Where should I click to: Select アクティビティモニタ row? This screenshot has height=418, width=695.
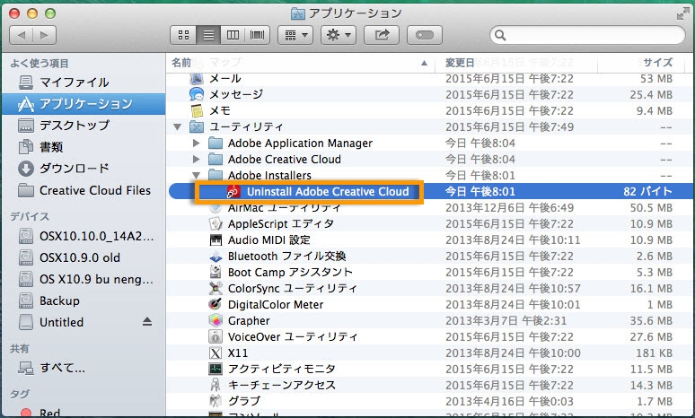coord(430,370)
